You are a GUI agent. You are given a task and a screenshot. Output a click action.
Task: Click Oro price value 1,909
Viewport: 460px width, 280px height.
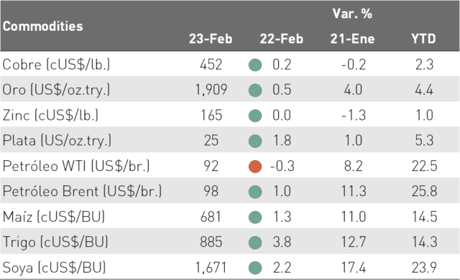[211, 90]
